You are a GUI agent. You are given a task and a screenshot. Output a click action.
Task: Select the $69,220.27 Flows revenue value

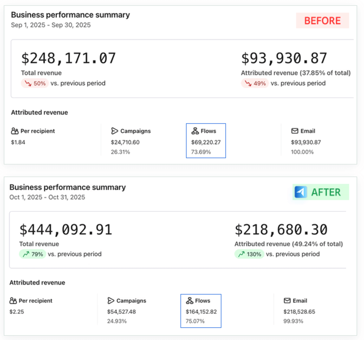click(206, 142)
